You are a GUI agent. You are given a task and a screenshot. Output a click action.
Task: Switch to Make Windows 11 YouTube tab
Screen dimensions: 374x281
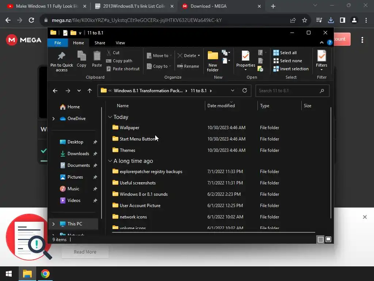pyautogui.click(x=46, y=6)
